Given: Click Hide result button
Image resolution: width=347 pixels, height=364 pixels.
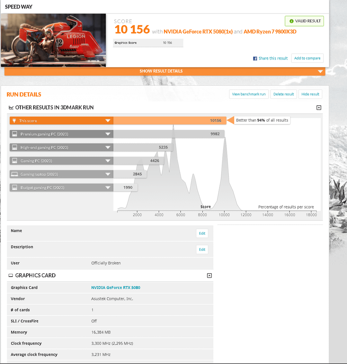Looking at the screenshot, I should (x=310, y=94).
